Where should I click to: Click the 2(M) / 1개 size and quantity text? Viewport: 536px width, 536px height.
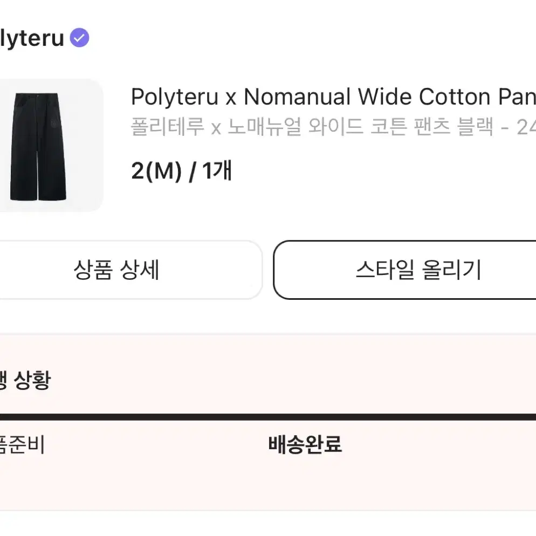pyautogui.click(x=182, y=170)
